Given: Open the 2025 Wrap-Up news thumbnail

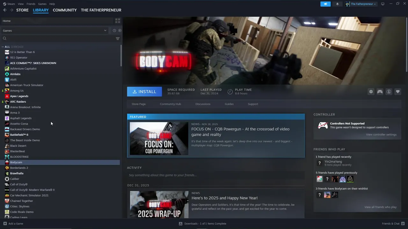Looking at the screenshot, I should [x=159, y=205].
